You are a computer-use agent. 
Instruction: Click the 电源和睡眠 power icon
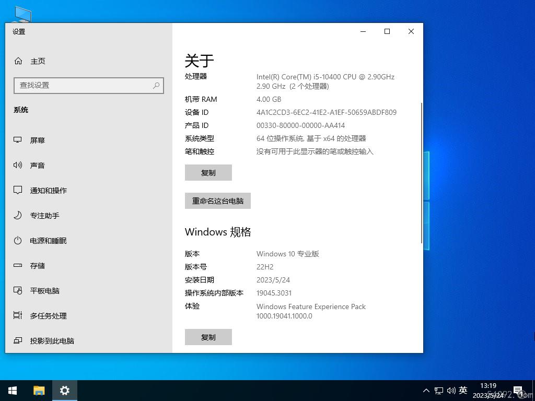tap(18, 240)
